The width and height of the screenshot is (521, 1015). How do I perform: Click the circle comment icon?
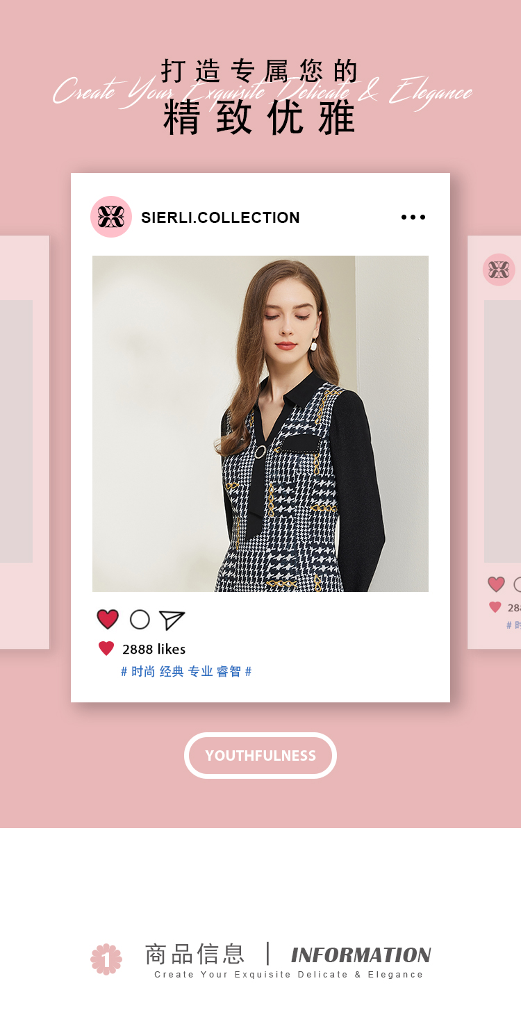(140, 619)
